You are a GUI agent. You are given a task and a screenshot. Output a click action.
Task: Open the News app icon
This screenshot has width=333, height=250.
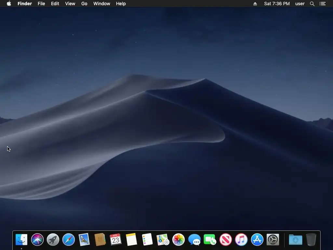click(226, 240)
